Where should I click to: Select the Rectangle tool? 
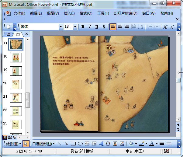point(73,144)
